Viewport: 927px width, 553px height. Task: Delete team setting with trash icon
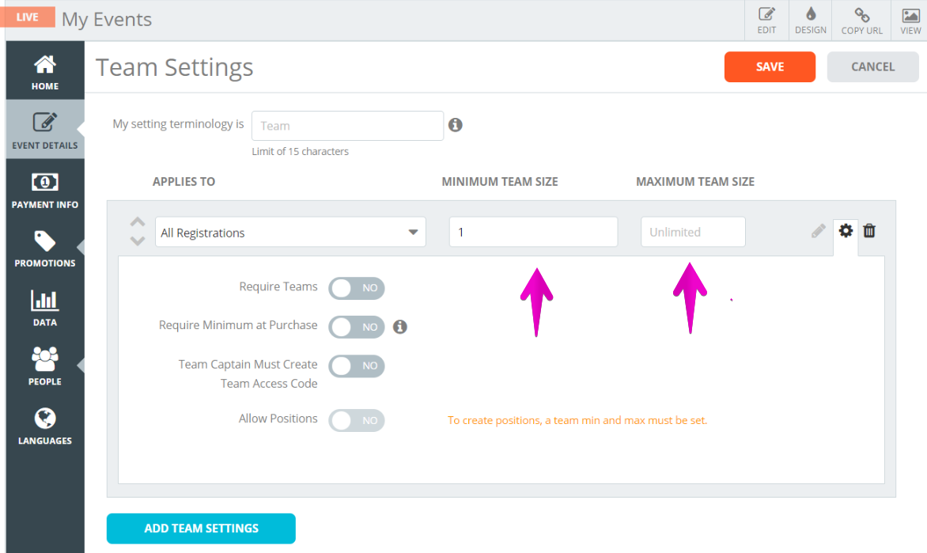pyautogui.click(x=869, y=231)
